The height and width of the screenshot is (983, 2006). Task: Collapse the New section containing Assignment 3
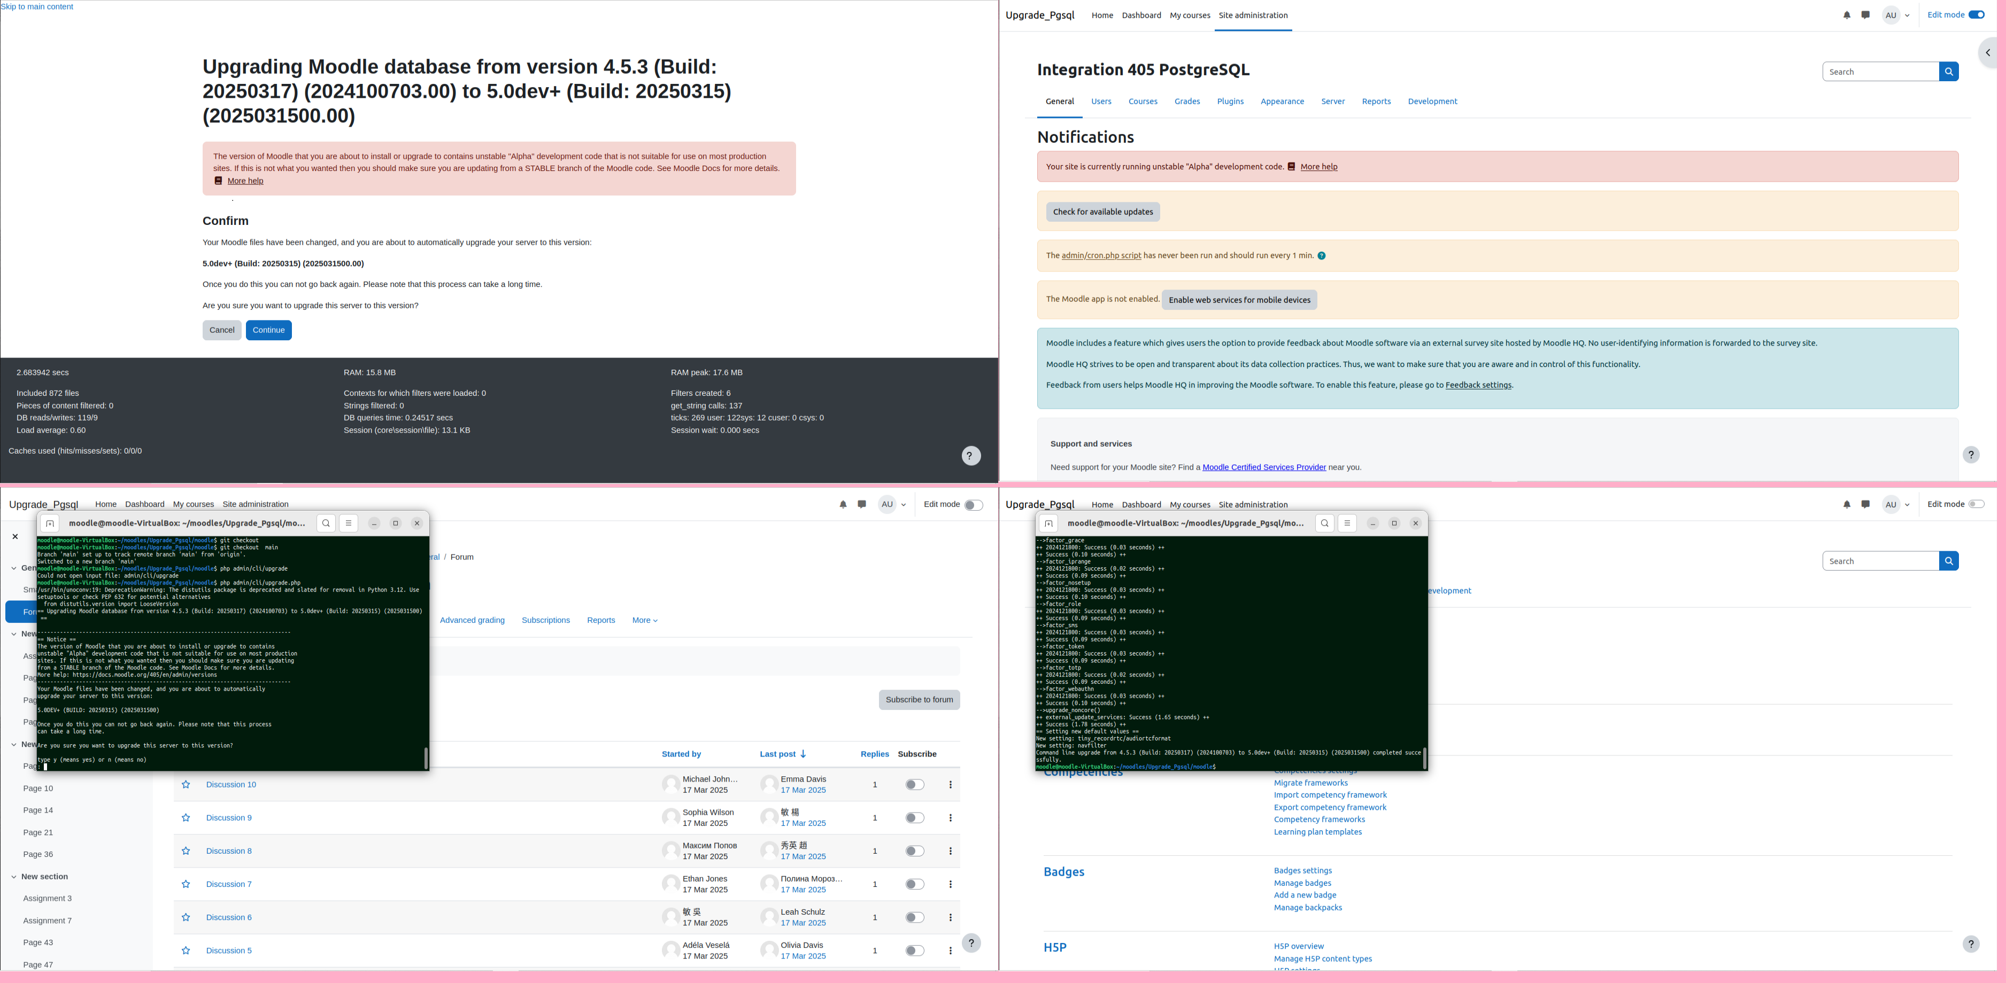14,876
